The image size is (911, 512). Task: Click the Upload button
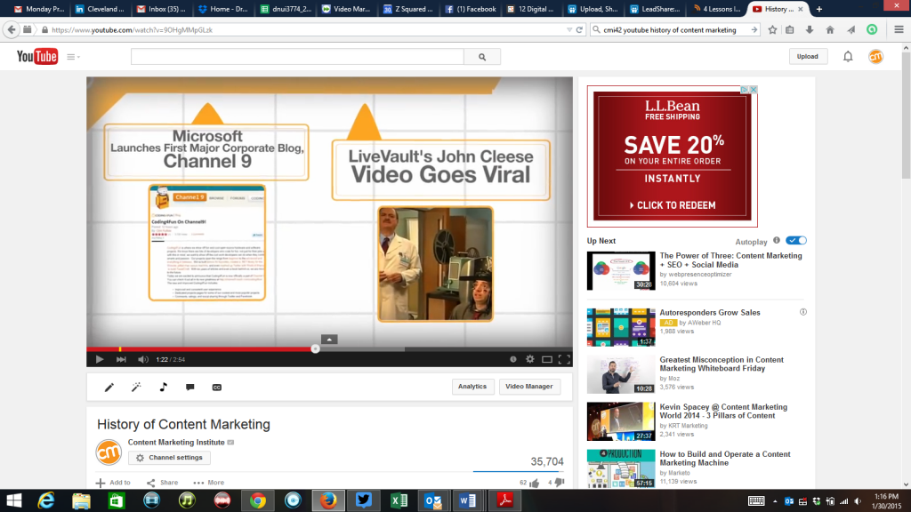808,56
